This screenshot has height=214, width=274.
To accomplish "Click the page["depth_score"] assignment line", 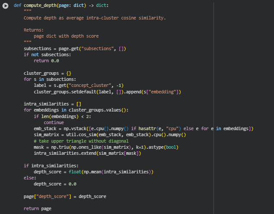I will [x=65, y=196].
